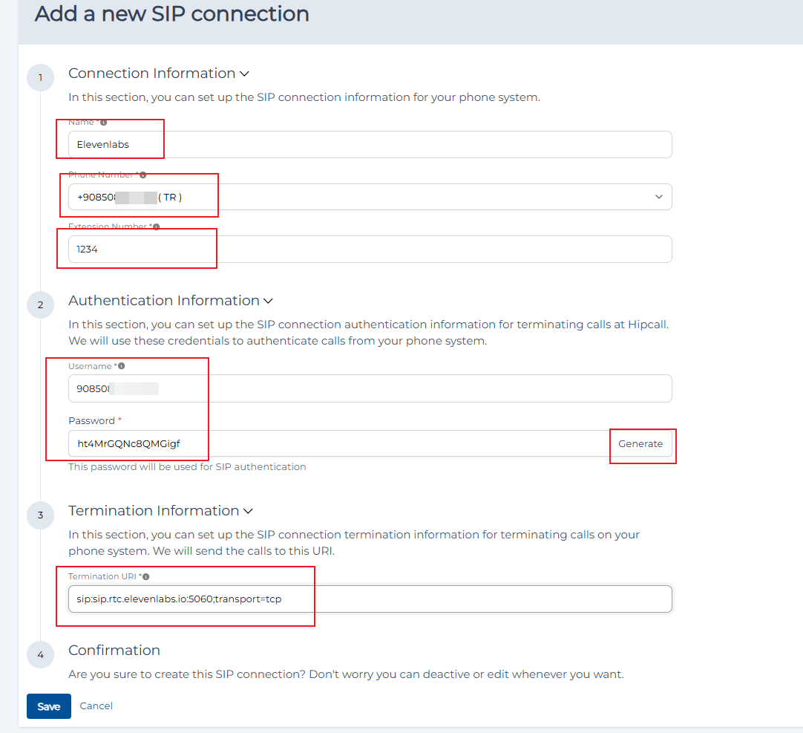
Task: Generate a new SIP password
Action: tap(640, 444)
